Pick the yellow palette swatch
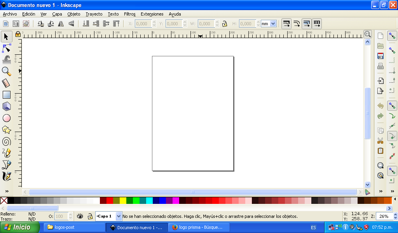This screenshot has width=398, height=233. [123, 200]
